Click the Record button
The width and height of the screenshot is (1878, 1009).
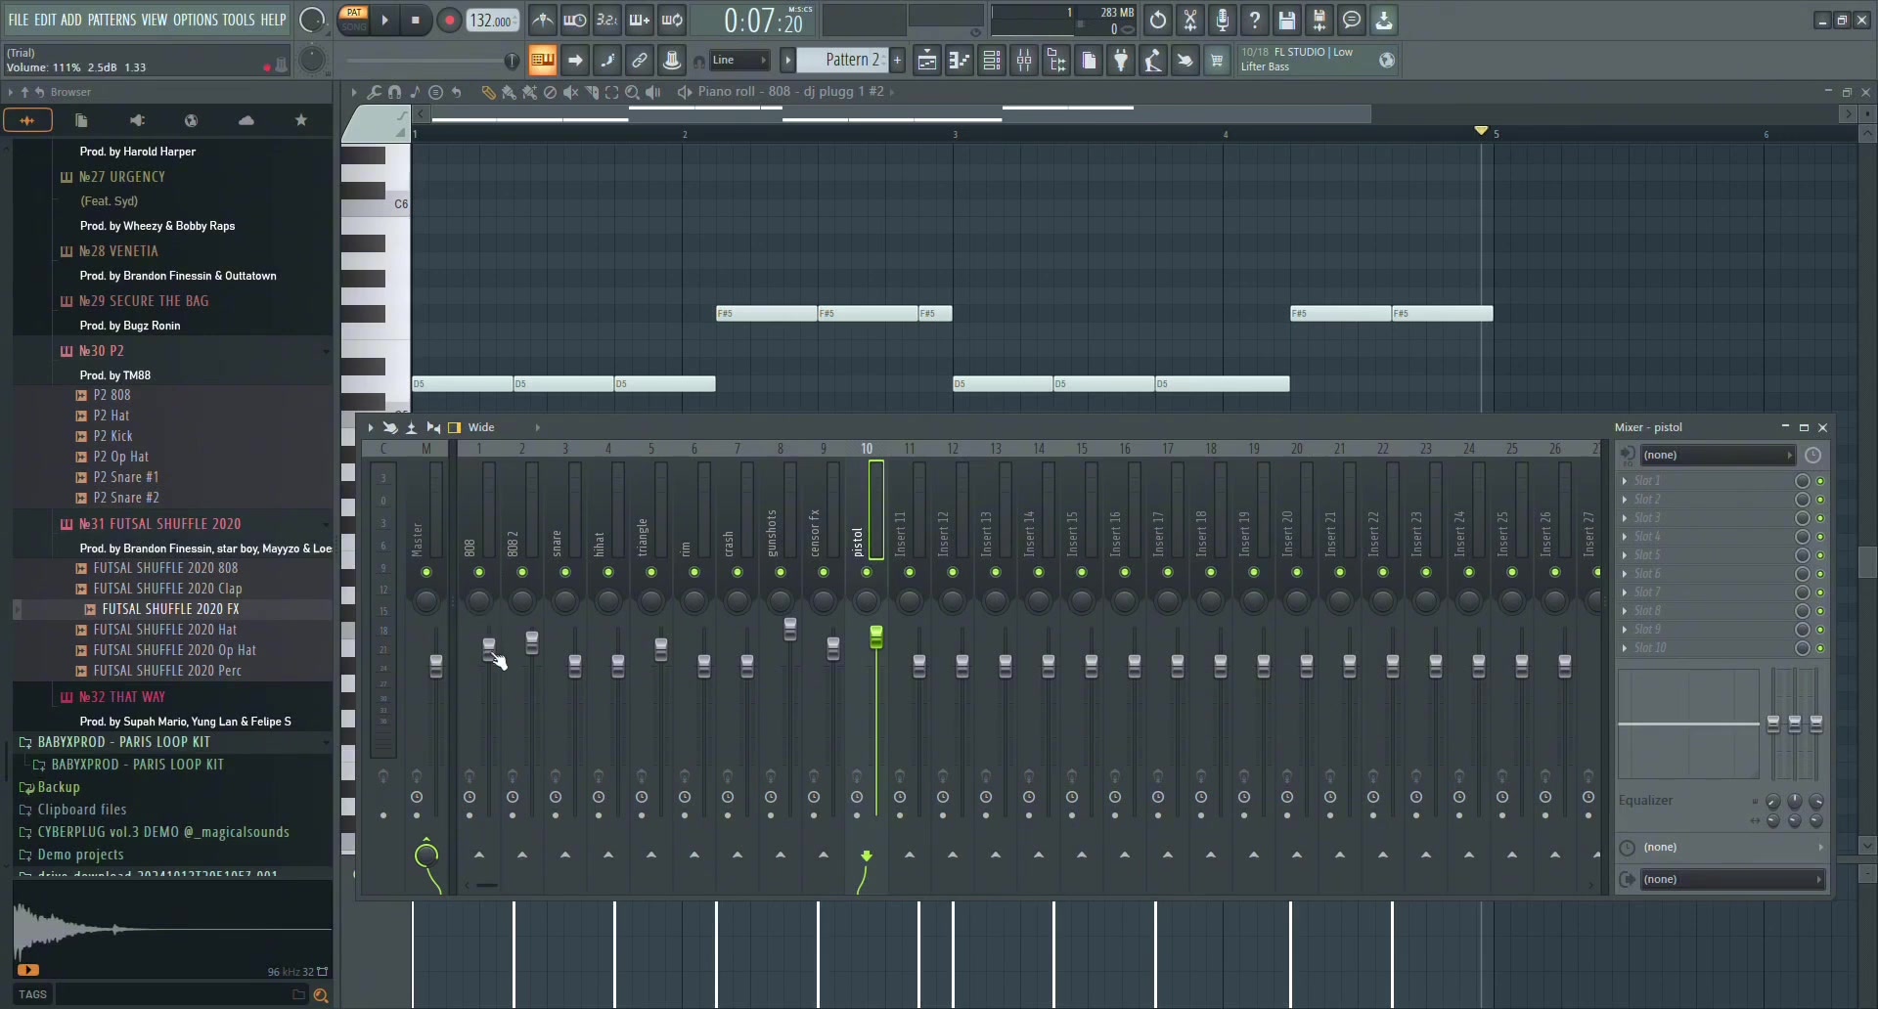tap(449, 20)
